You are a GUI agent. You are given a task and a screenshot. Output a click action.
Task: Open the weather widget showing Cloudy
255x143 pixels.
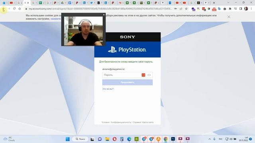(x=9, y=139)
